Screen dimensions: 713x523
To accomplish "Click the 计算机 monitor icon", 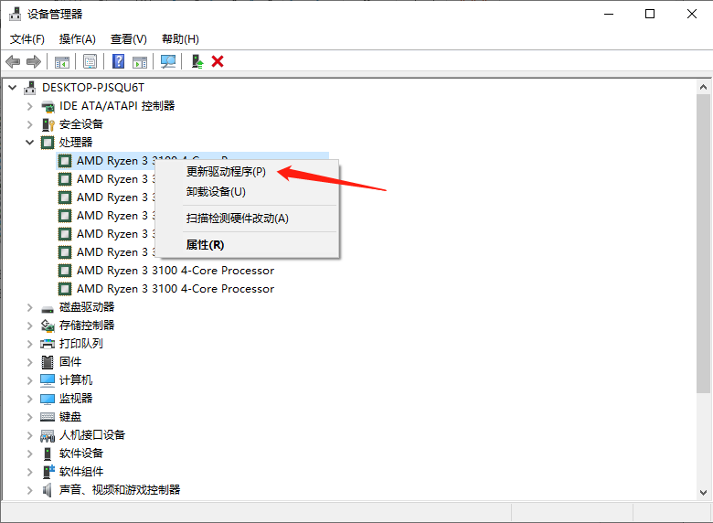I will click(48, 380).
